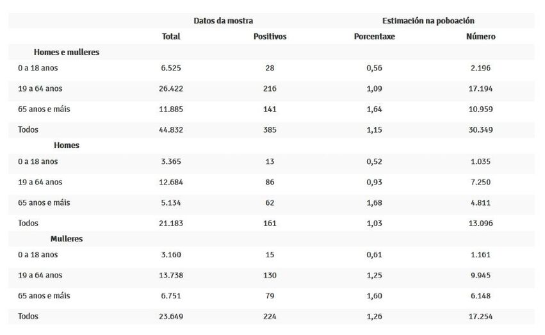
Task: Click the 'Número' column header
Action: (480, 37)
